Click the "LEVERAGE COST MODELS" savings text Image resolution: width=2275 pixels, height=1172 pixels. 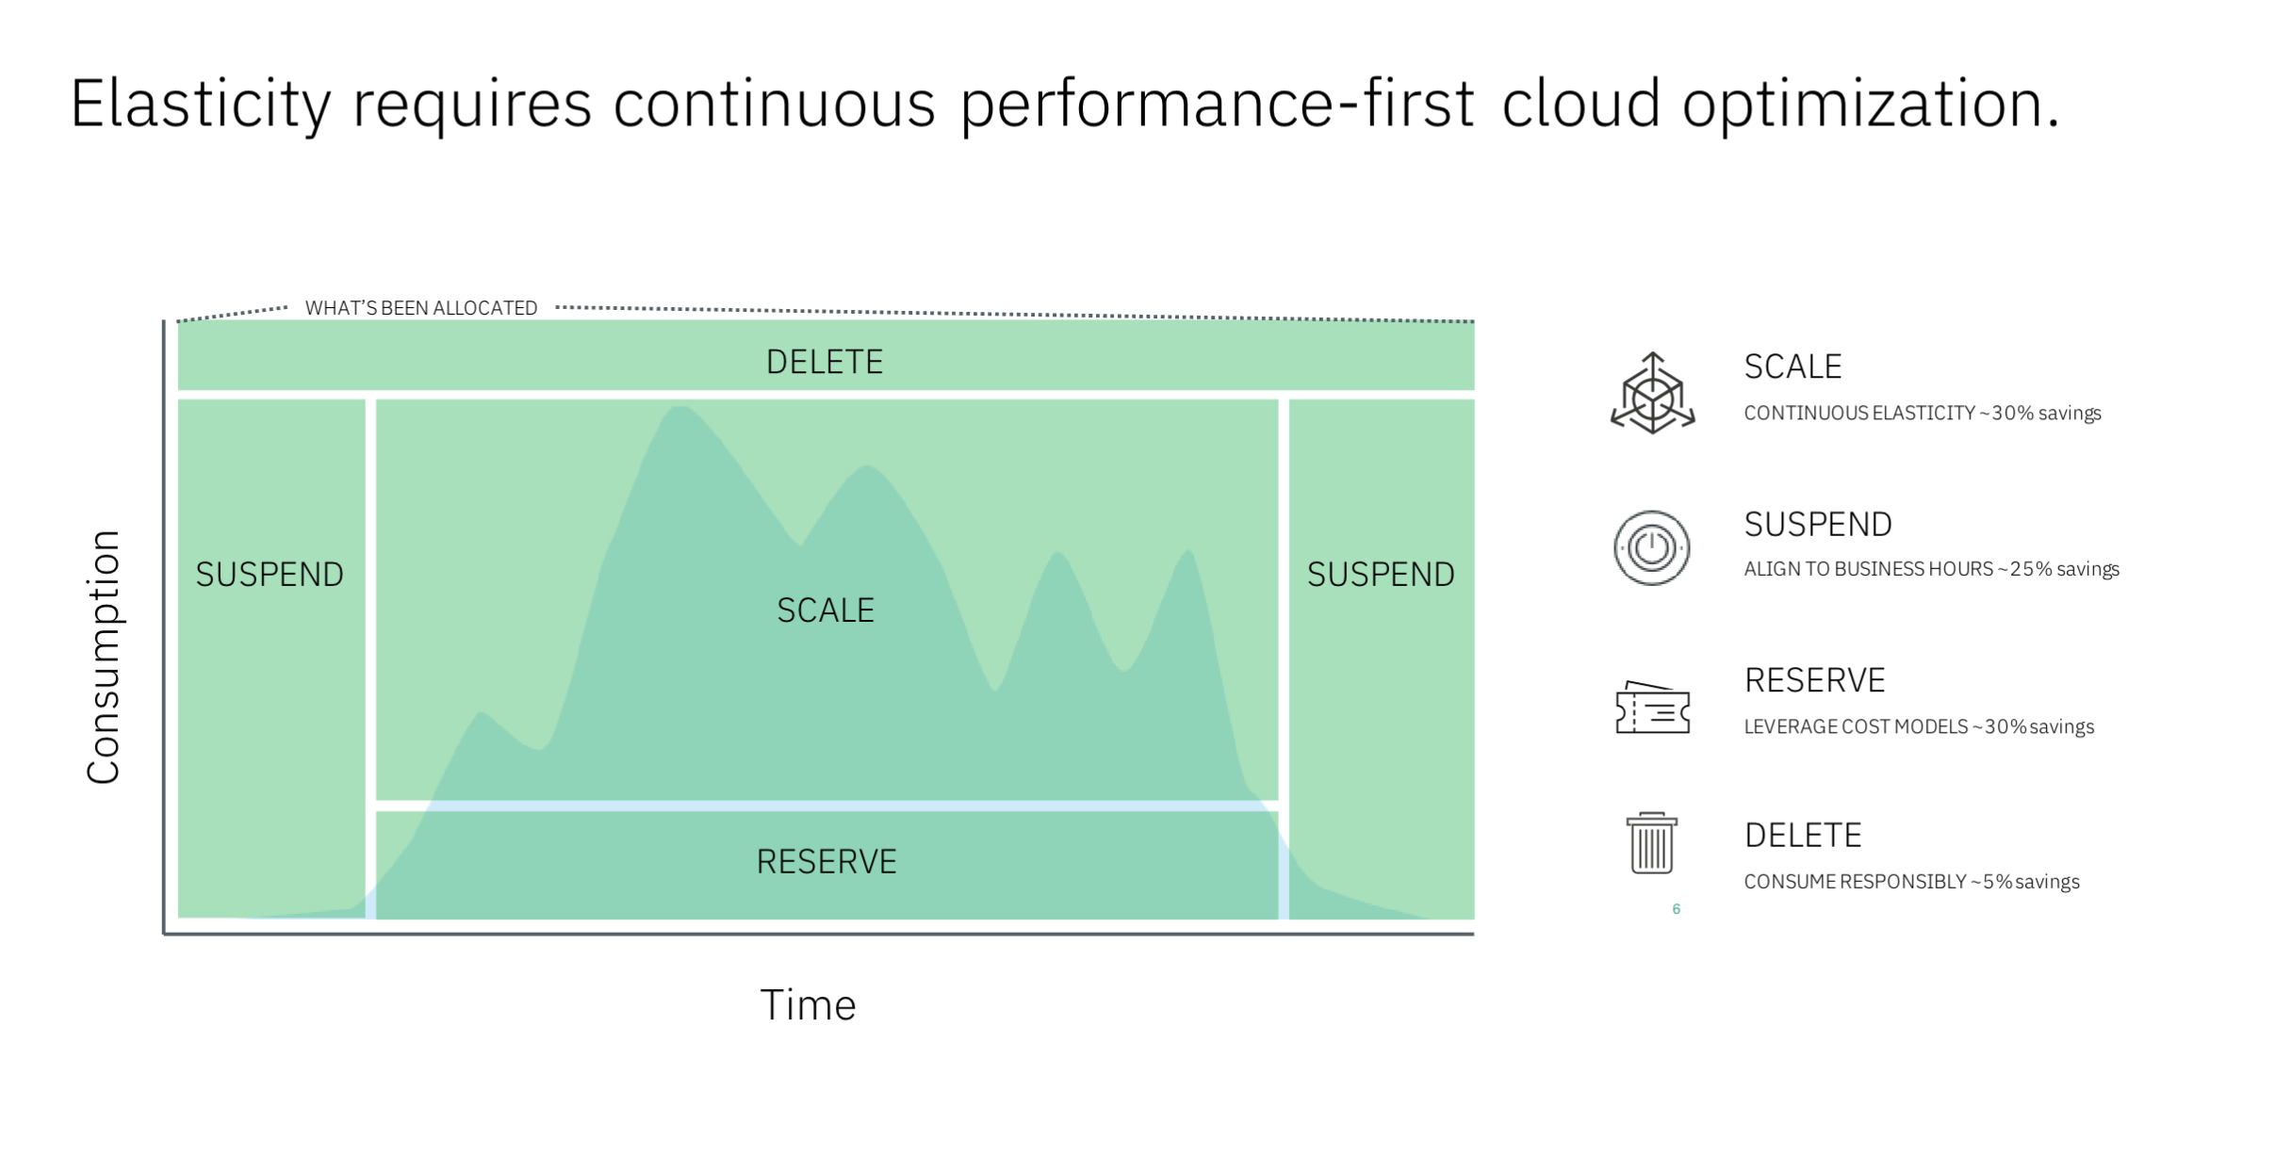1918,726
